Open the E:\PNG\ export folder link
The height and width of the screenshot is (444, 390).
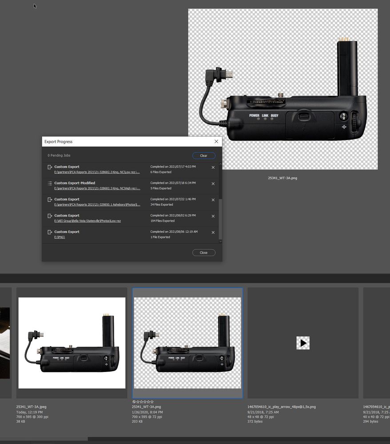[x=60, y=237]
